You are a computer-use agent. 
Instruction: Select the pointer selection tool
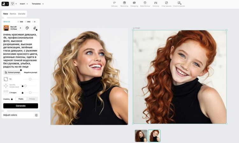coord(12,4)
